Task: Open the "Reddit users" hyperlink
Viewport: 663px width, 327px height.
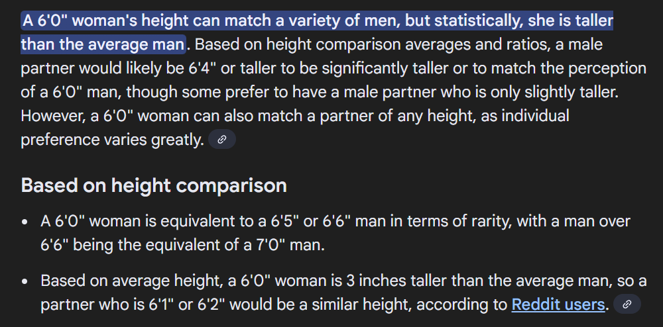Action: pyautogui.click(x=558, y=305)
